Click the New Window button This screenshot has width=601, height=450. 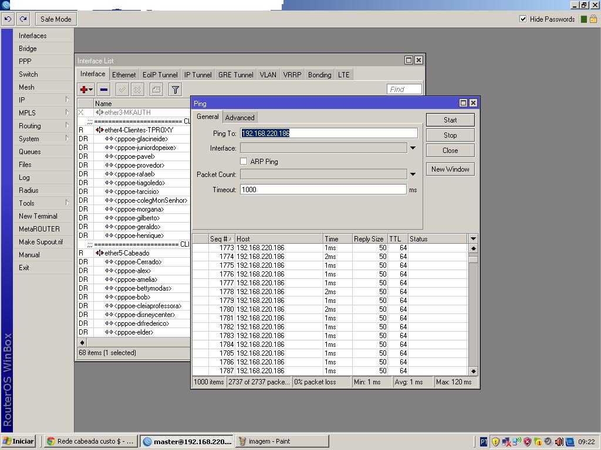coord(450,169)
